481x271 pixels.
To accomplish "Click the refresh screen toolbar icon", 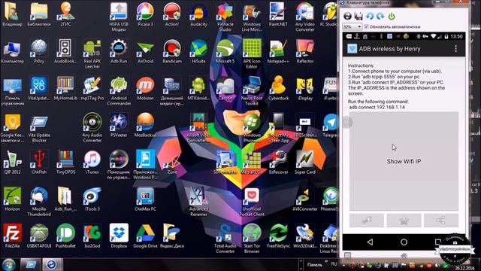I will (347, 16).
